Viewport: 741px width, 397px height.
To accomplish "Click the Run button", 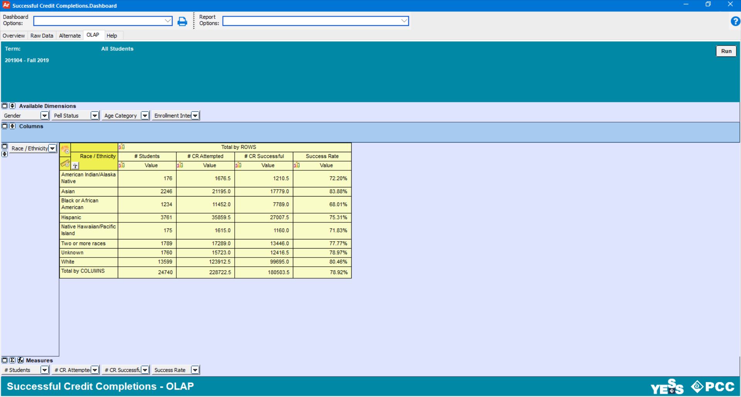I will pyautogui.click(x=726, y=51).
